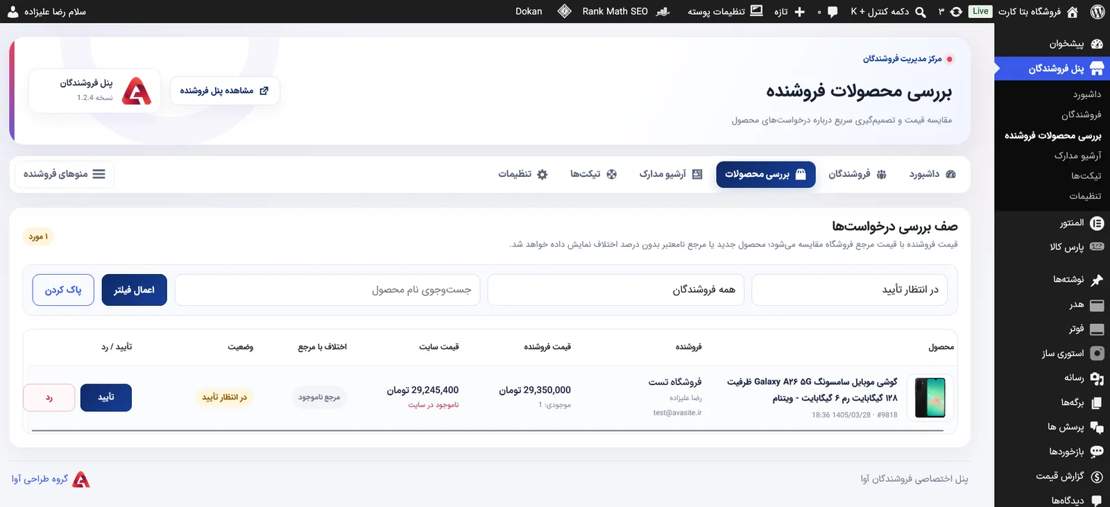1110x507 pixels.
Task: Click در انتظار تأیید status badge in row
Action: click(224, 397)
